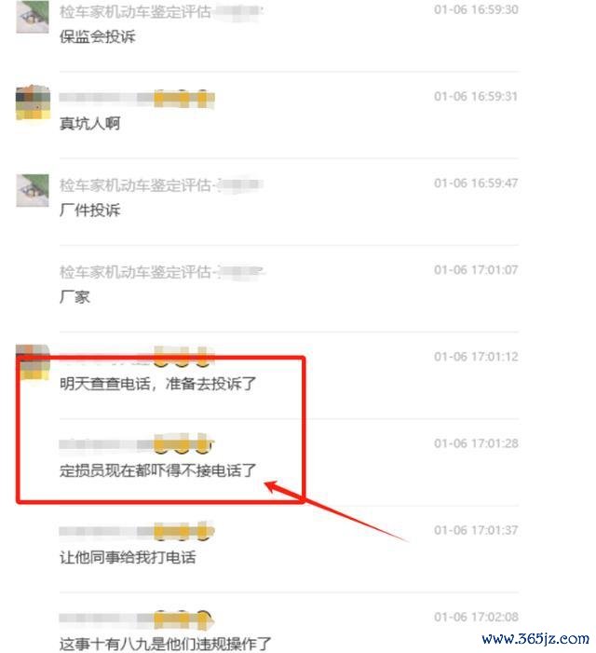Select the message text 保监会投诉
The height and width of the screenshot is (653, 596).
click(98, 36)
